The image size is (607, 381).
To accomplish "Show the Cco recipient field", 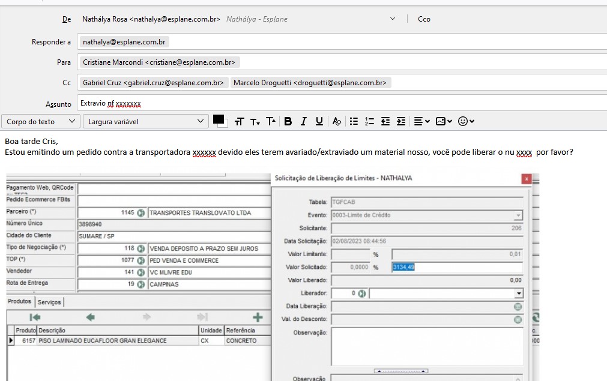I will pos(424,19).
